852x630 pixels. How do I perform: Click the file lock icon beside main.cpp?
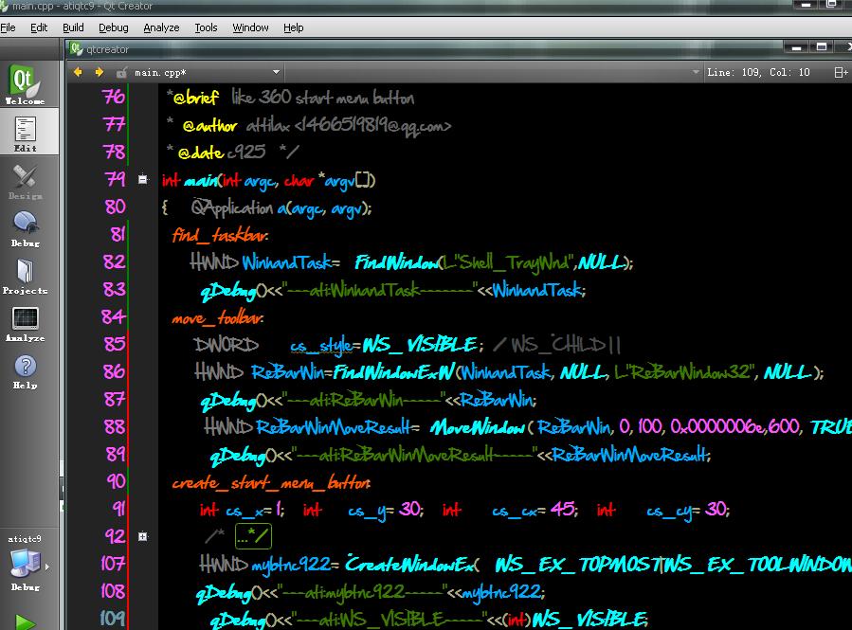121,72
